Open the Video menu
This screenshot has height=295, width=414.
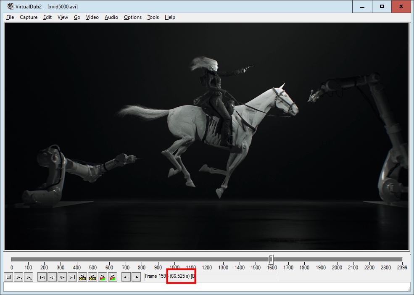(x=92, y=17)
